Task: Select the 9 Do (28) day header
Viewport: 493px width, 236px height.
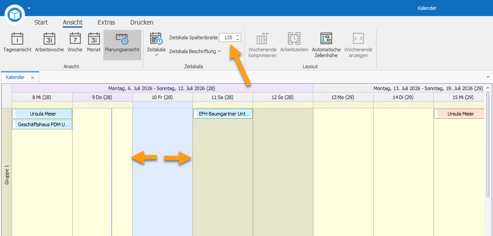Action: pos(103,97)
